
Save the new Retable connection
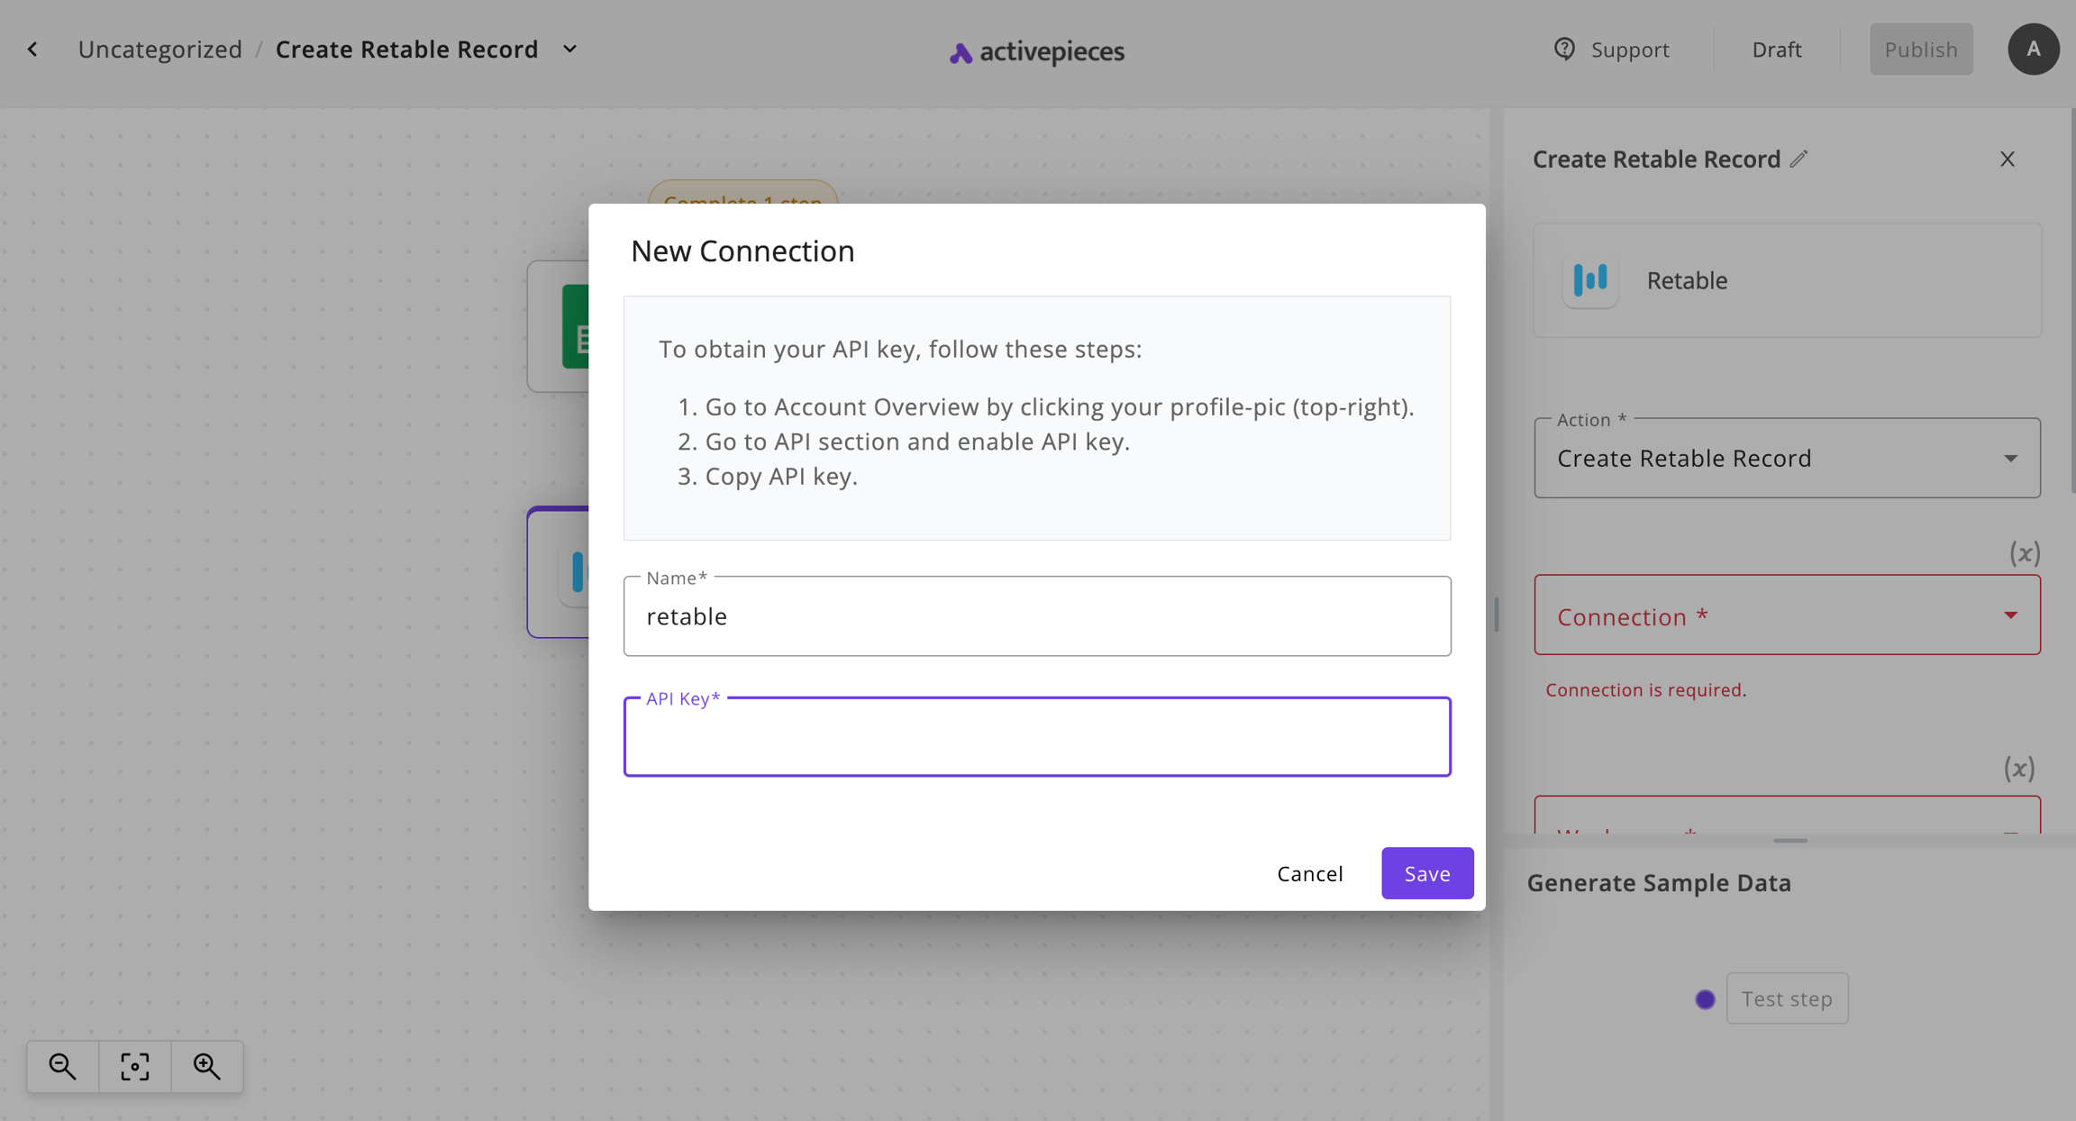click(x=1426, y=872)
